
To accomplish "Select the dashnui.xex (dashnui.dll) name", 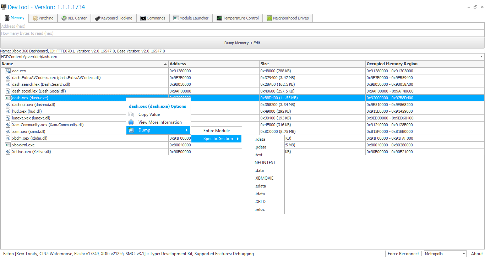I will point(34,105).
